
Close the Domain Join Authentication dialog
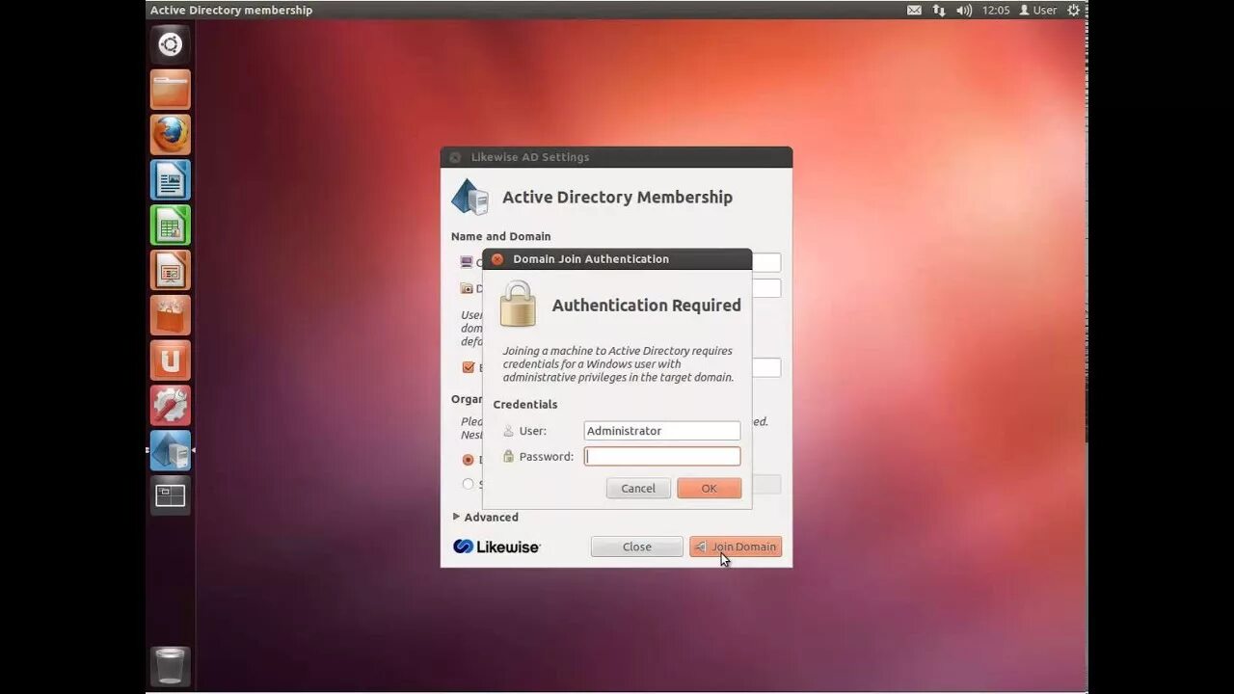(x=497, y=259)
